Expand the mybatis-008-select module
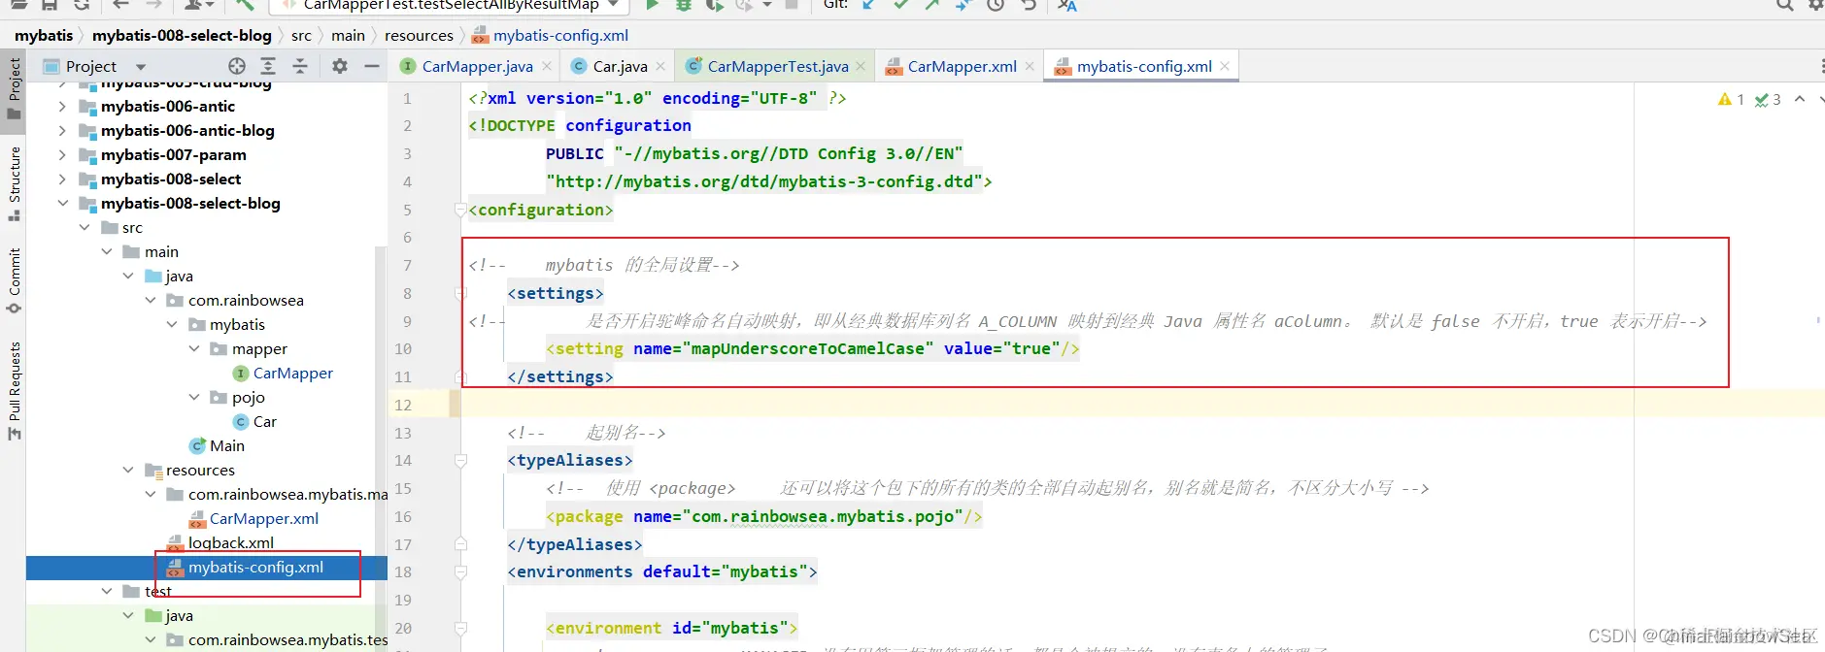Image resolution: width=1825 pixels, height=652 pixels. 63,179
